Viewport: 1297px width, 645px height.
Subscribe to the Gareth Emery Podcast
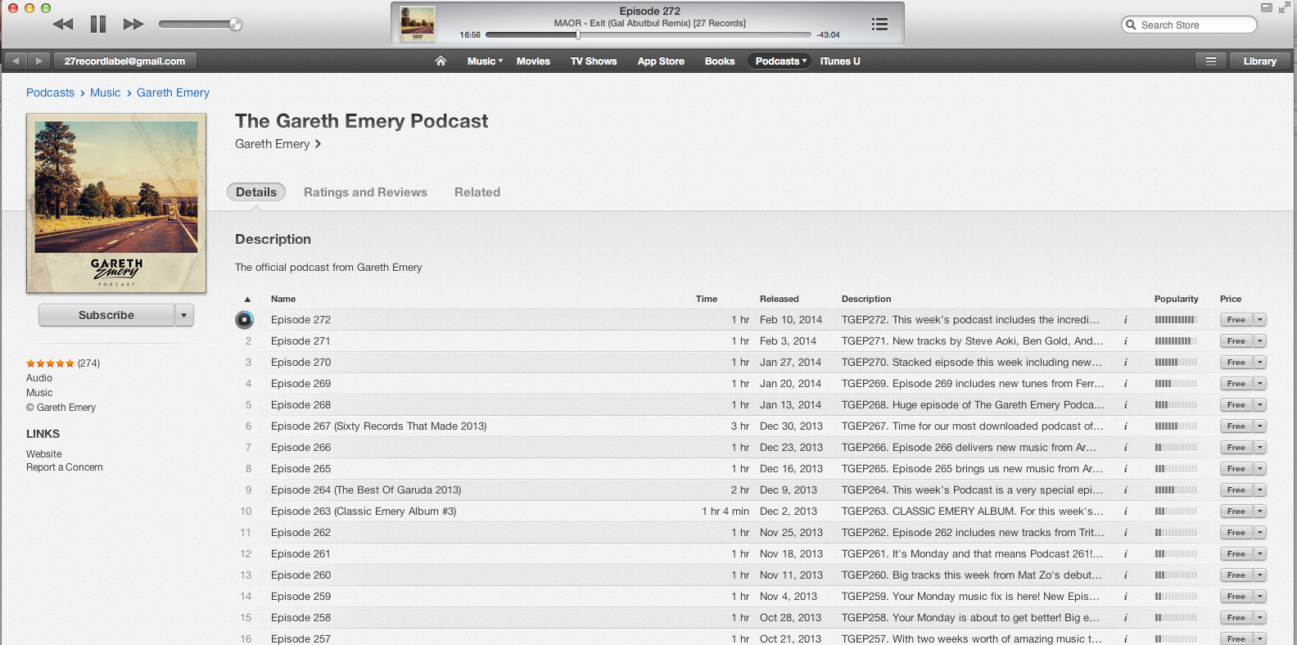[x=106, y=315]
